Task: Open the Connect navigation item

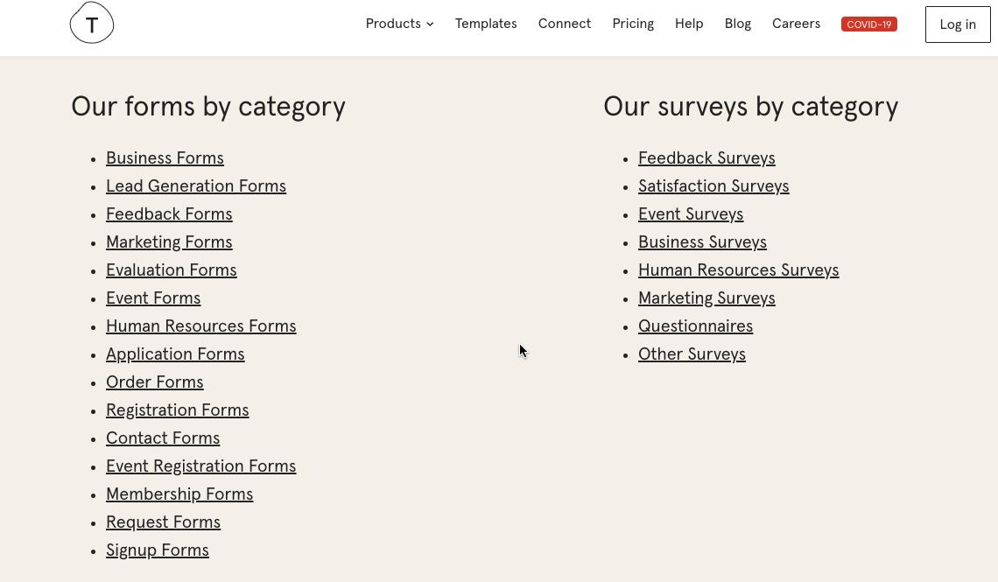Action: click(x=565, y=24)
